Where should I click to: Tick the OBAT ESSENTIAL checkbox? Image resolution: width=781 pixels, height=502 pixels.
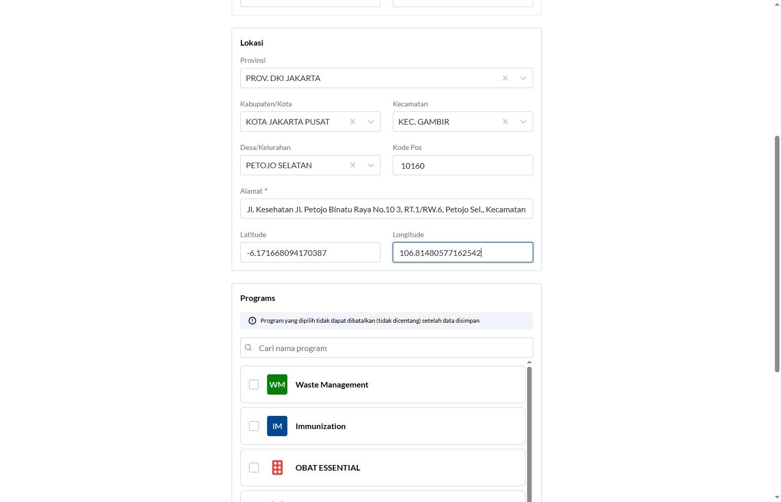point(254,468)
